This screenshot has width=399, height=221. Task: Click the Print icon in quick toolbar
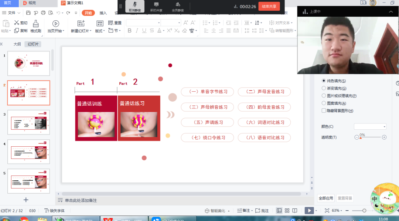tap(43, 13)
